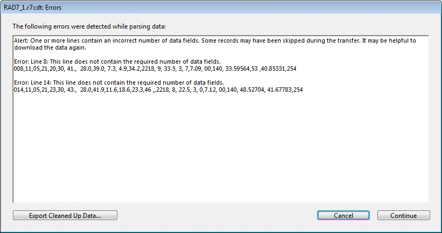Continue past the parsing errors
Screen dimensions: 442x233
click(x=403, y=215)
